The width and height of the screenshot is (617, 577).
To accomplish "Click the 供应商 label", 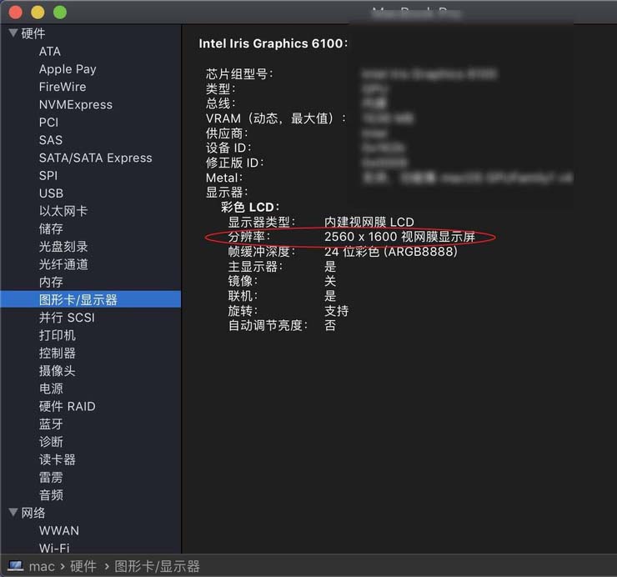I will [x=227, y=133].
